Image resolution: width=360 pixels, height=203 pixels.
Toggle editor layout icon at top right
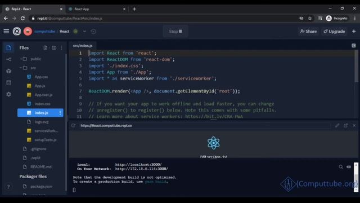tap(354, 46)
